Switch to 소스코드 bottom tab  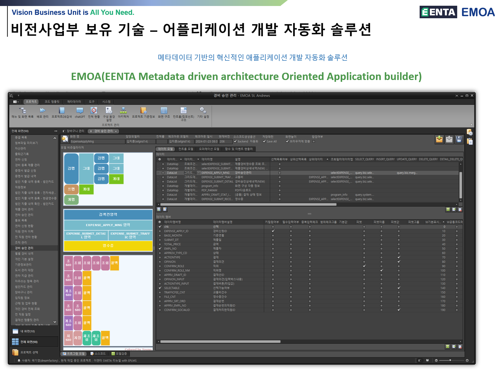[98, 354]
